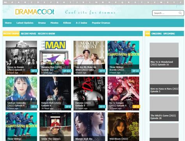Open the A-Z Index page

click(x=82, y=23)
